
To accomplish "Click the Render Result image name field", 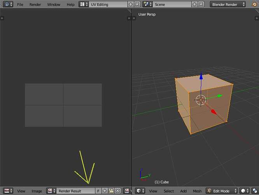I will click(76, 191).
